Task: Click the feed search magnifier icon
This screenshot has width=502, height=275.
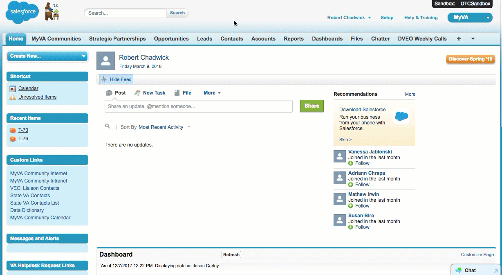Action: (x=108, y=126)
